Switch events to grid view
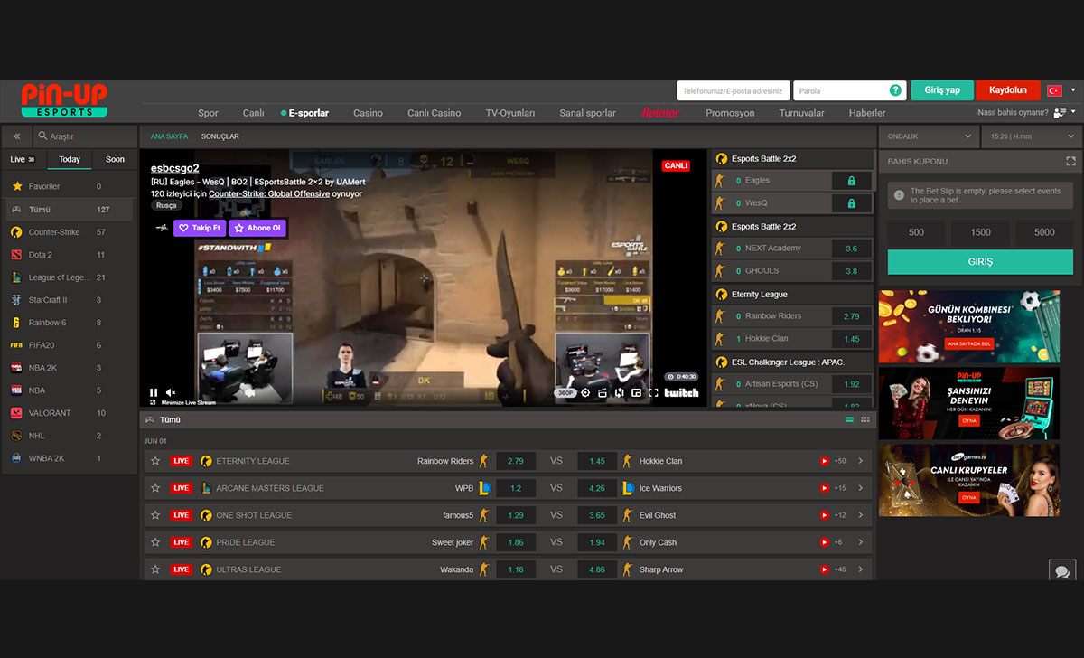This screenshot has width=1084, height=658. tap(865, 420)
